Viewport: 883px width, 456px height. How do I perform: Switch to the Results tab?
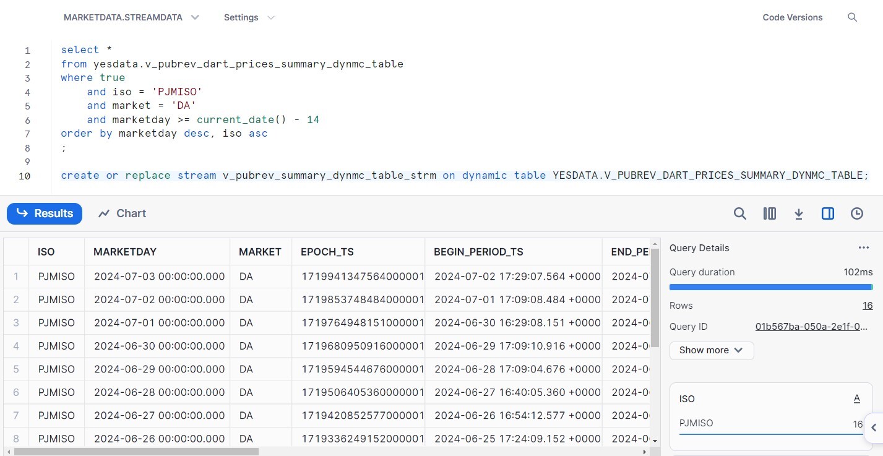point(45,213)
